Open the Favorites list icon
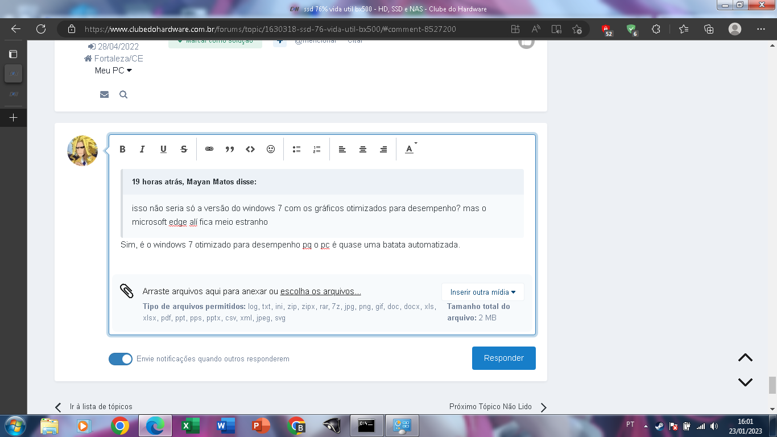Screen dimensions: 777x437 click(x=684, y=29)
